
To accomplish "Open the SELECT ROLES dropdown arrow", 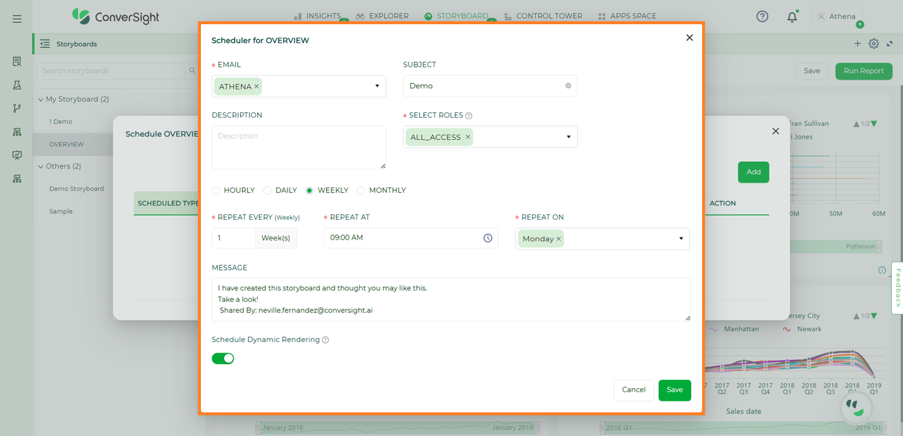I will pos(569,137).
